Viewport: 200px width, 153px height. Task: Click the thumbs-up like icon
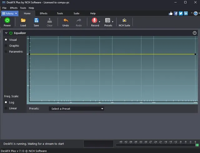tap(171, 13)
